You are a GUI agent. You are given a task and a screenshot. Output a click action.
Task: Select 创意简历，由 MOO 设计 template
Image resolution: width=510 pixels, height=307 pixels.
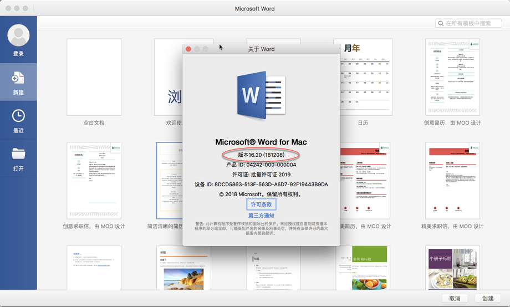click(x=452, y=77)
